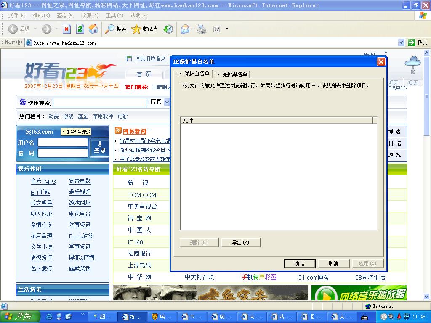Go to Home page via house icon
This screenshot has width=431, height=323.
(x=93, y=29)
